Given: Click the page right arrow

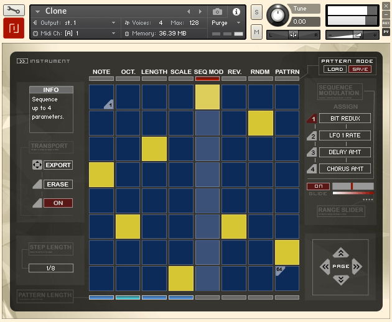Looking at the screenshot, I should (357, 267).
